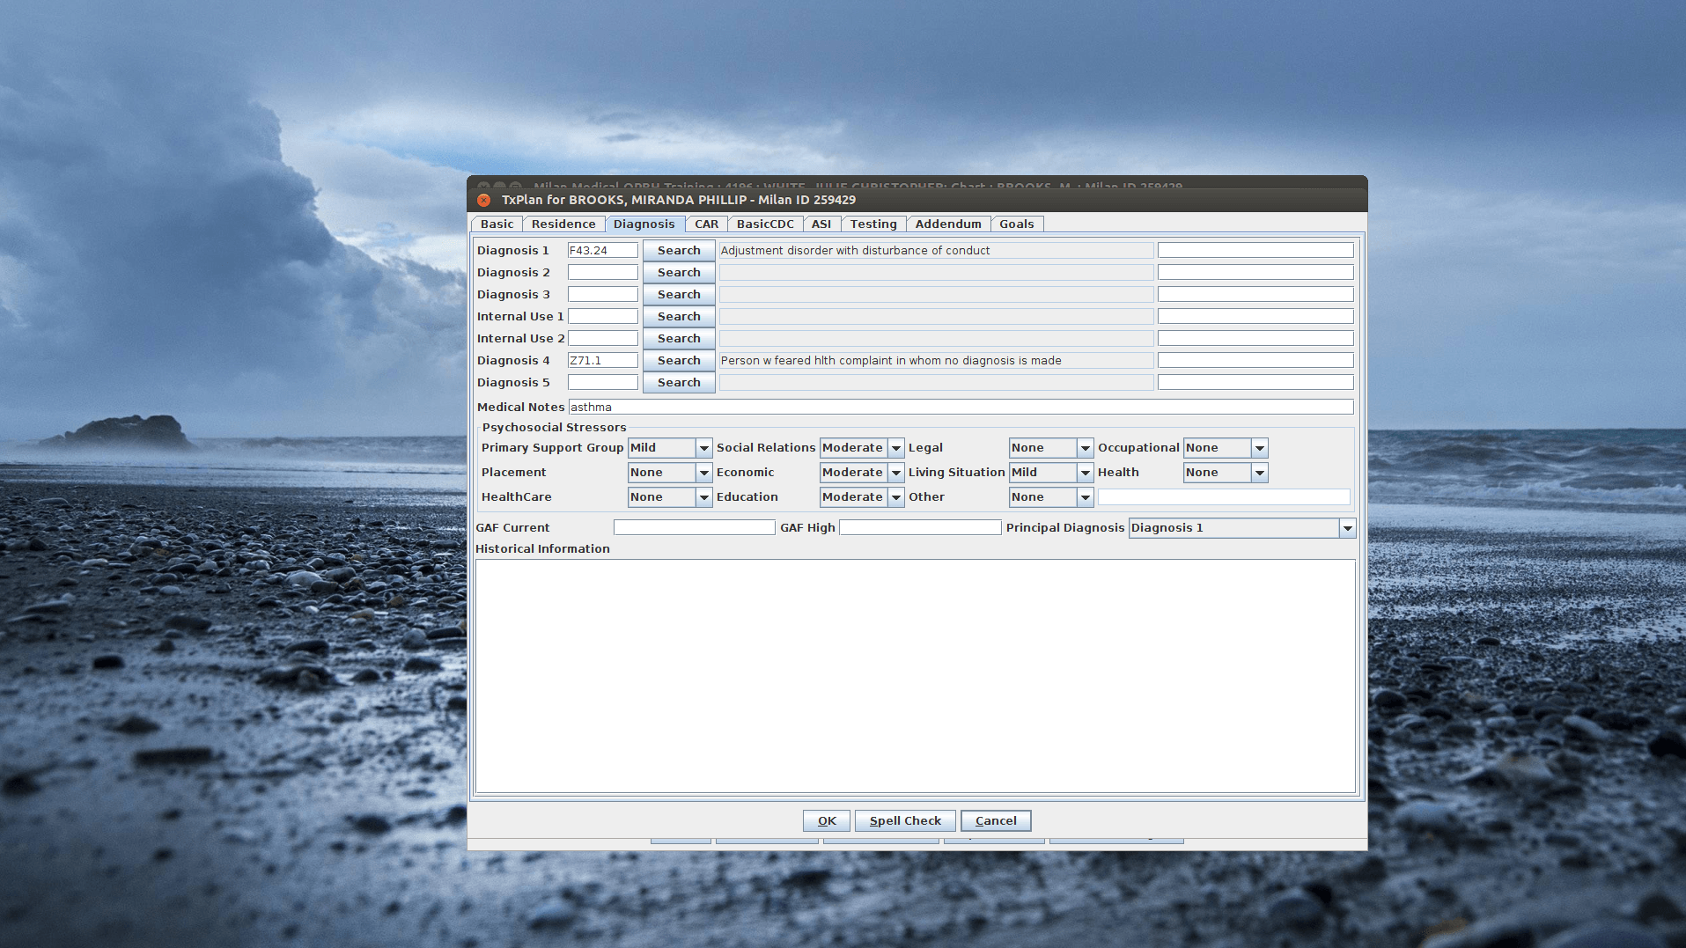This screenshot has width=1686, height=948.
Task: Open the Addendum tab
Action: (x=948, y=224)
